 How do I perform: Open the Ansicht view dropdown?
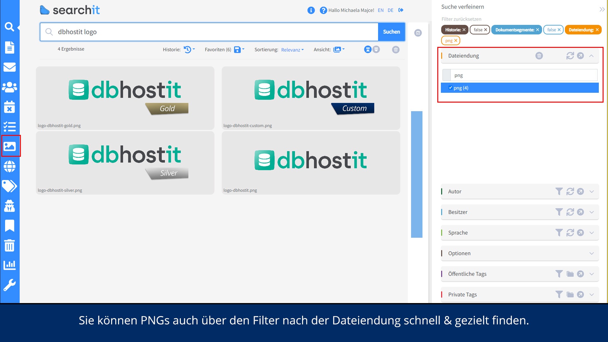click(x=339, y=49)
